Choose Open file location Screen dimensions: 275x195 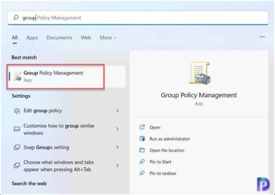(167, 150)
